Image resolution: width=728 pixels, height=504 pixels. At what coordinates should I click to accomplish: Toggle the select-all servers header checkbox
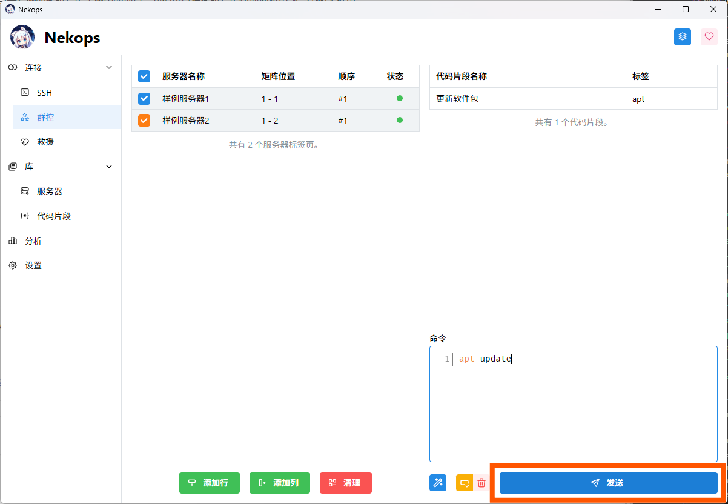[144, 76]
